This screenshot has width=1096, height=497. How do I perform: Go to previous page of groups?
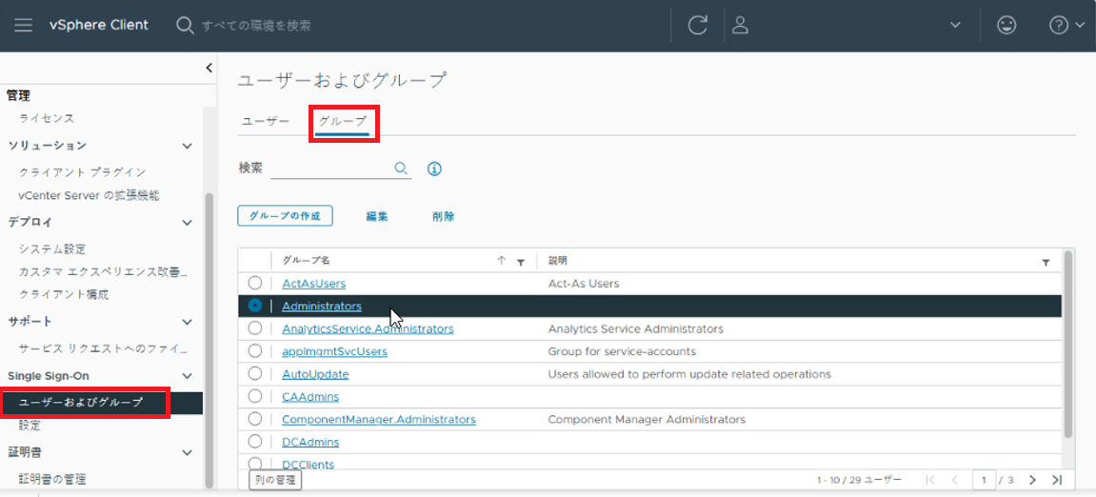(955, 480)
